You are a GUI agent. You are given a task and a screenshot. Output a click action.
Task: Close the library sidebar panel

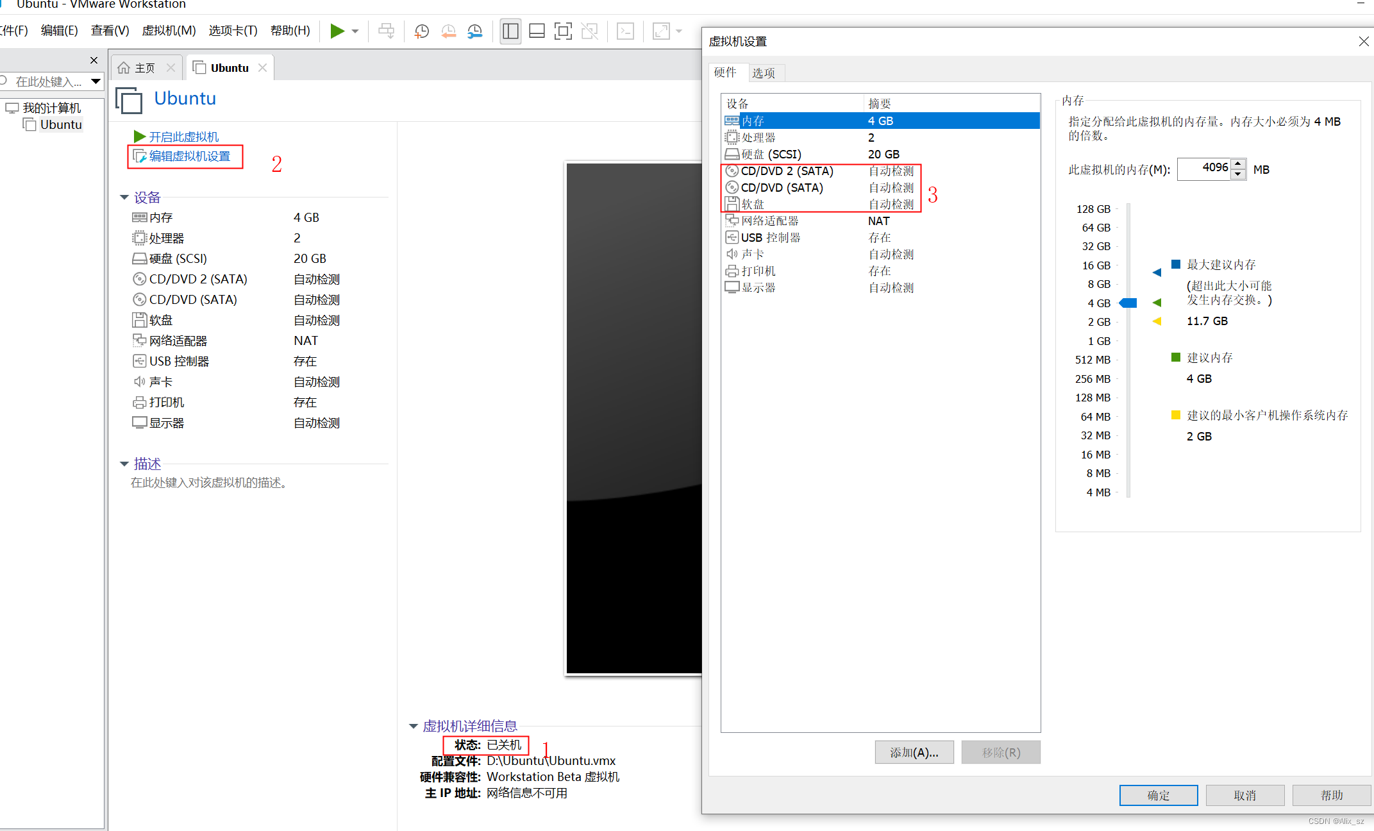(94, 60)
